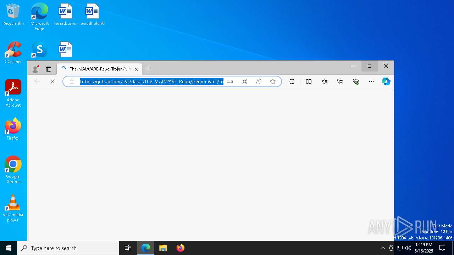The width and height of the screenshot is (454, 255).
Task: Select Skype desktop shortcut
Action: [x=39, y=50]
